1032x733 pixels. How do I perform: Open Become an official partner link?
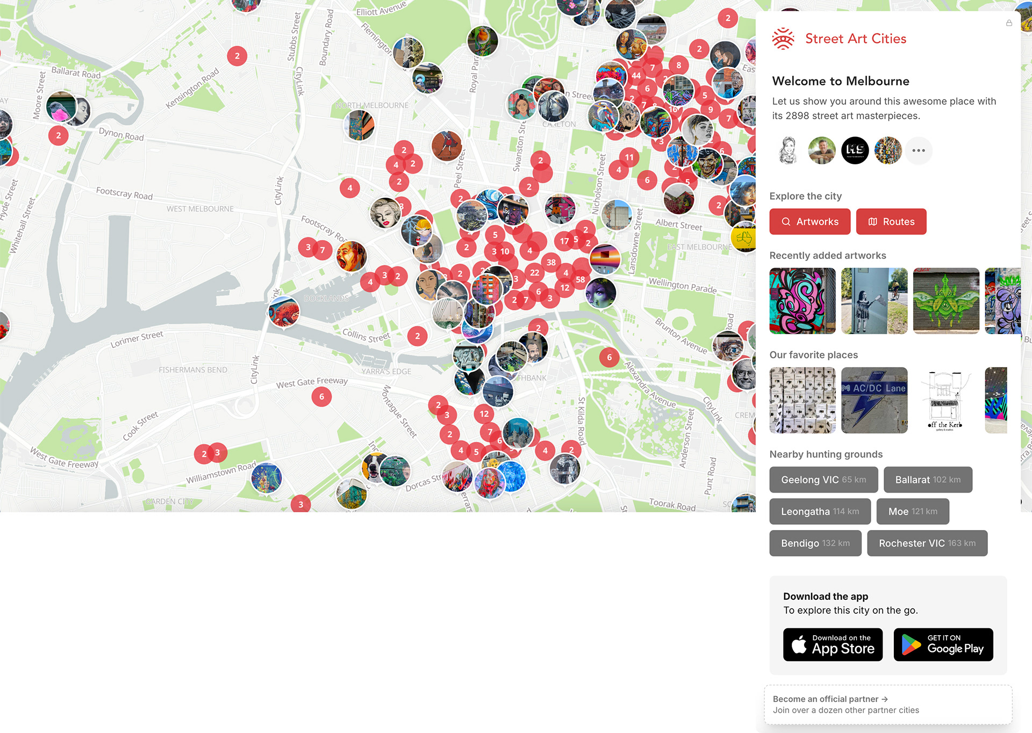tap(830, 699)
